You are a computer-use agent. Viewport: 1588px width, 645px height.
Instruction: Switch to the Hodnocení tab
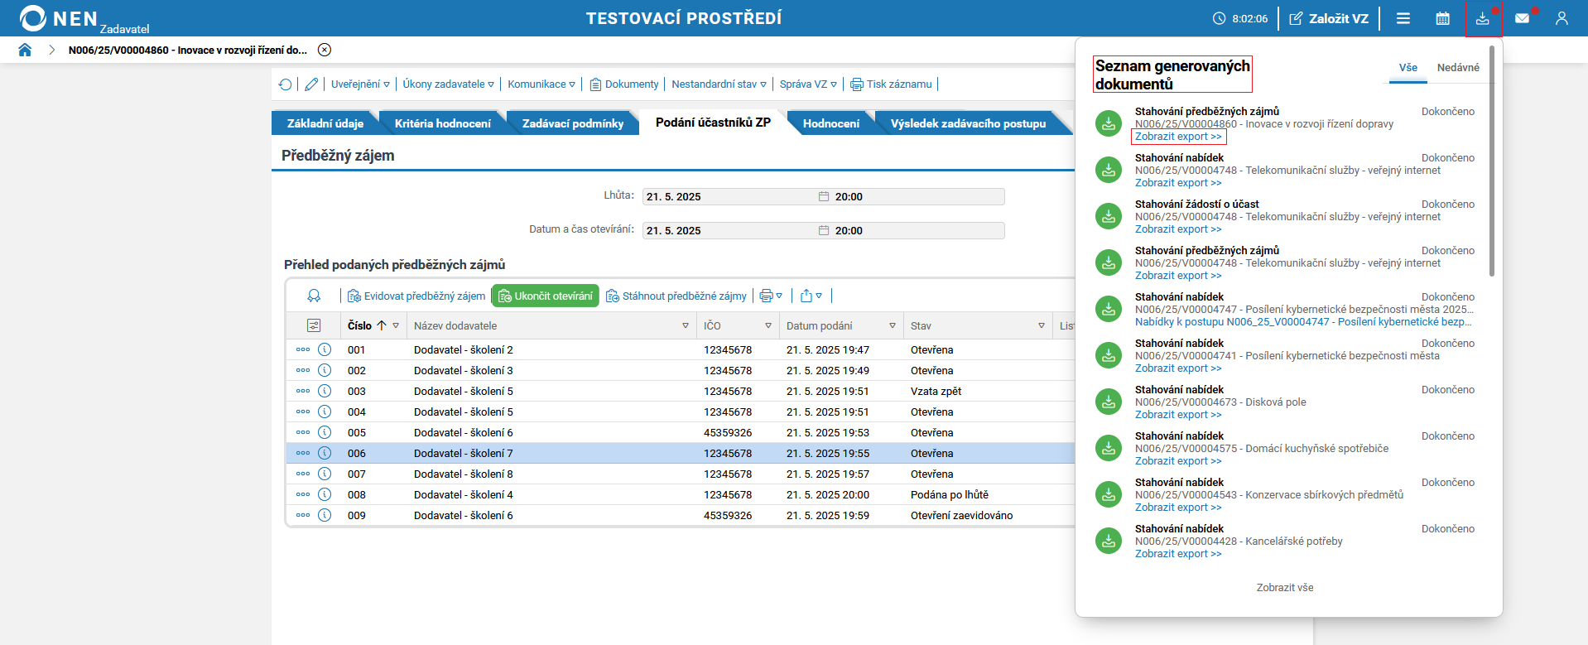[x=830, y=123]
